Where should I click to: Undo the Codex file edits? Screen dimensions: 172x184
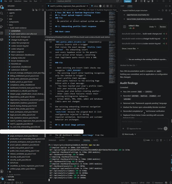point(152,27)
